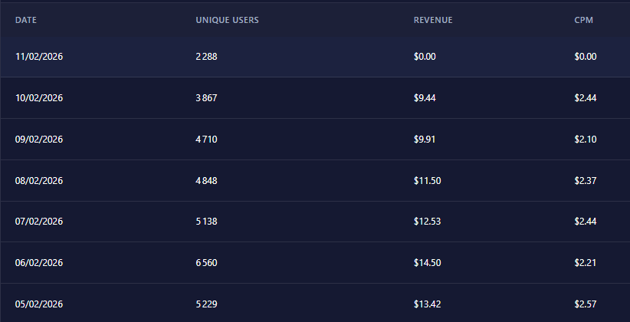630x322 pixels.
Task: Pick the 07/02/2026 date cell
Action: 39,222
